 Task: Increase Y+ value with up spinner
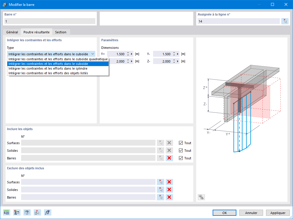[x=128, y=53]
